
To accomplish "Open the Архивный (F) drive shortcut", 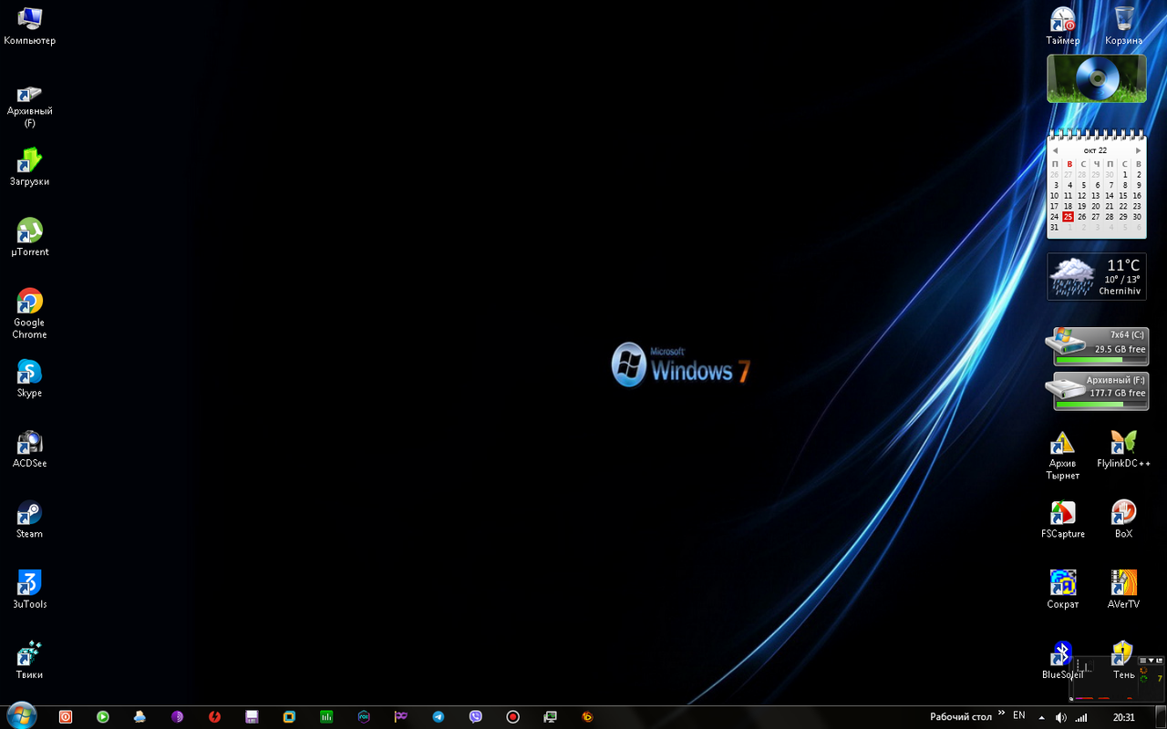I will coord(29,104).
